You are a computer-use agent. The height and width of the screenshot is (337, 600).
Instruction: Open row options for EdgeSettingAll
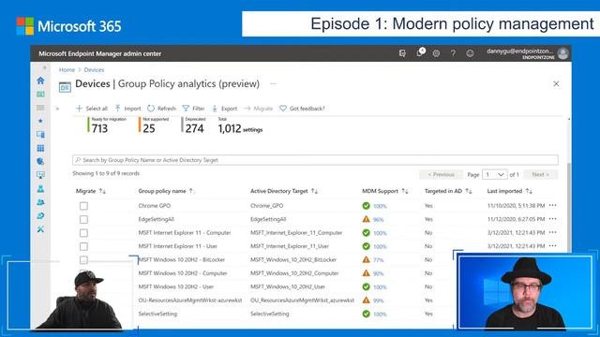click(552, 219)
